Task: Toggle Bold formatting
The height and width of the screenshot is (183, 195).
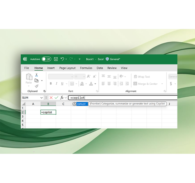Action: coord(51,84)
